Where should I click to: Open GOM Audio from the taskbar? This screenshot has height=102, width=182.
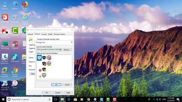pyautogui.click(x=102, y=99)
